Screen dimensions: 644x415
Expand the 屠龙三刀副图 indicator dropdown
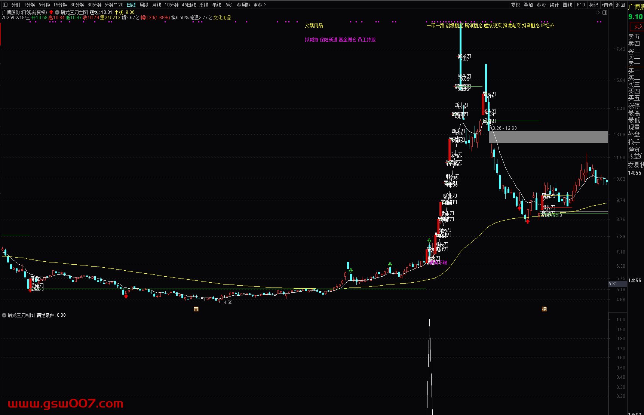[x=4, y=315]
